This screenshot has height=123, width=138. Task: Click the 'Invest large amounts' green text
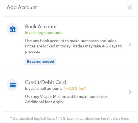click(44, 33)
